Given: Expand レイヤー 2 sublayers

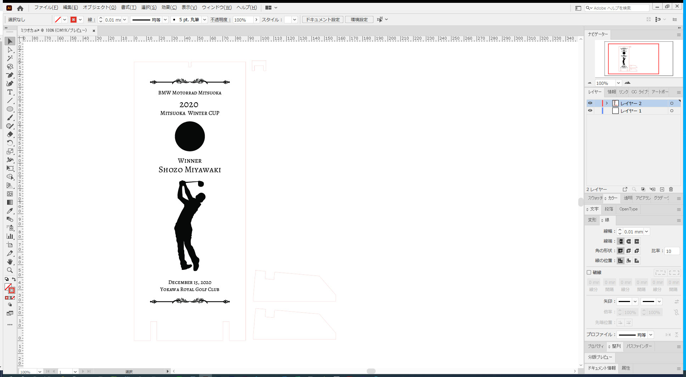Looking at the screenshot, I should pyautogui.click(x=607, y=103).
